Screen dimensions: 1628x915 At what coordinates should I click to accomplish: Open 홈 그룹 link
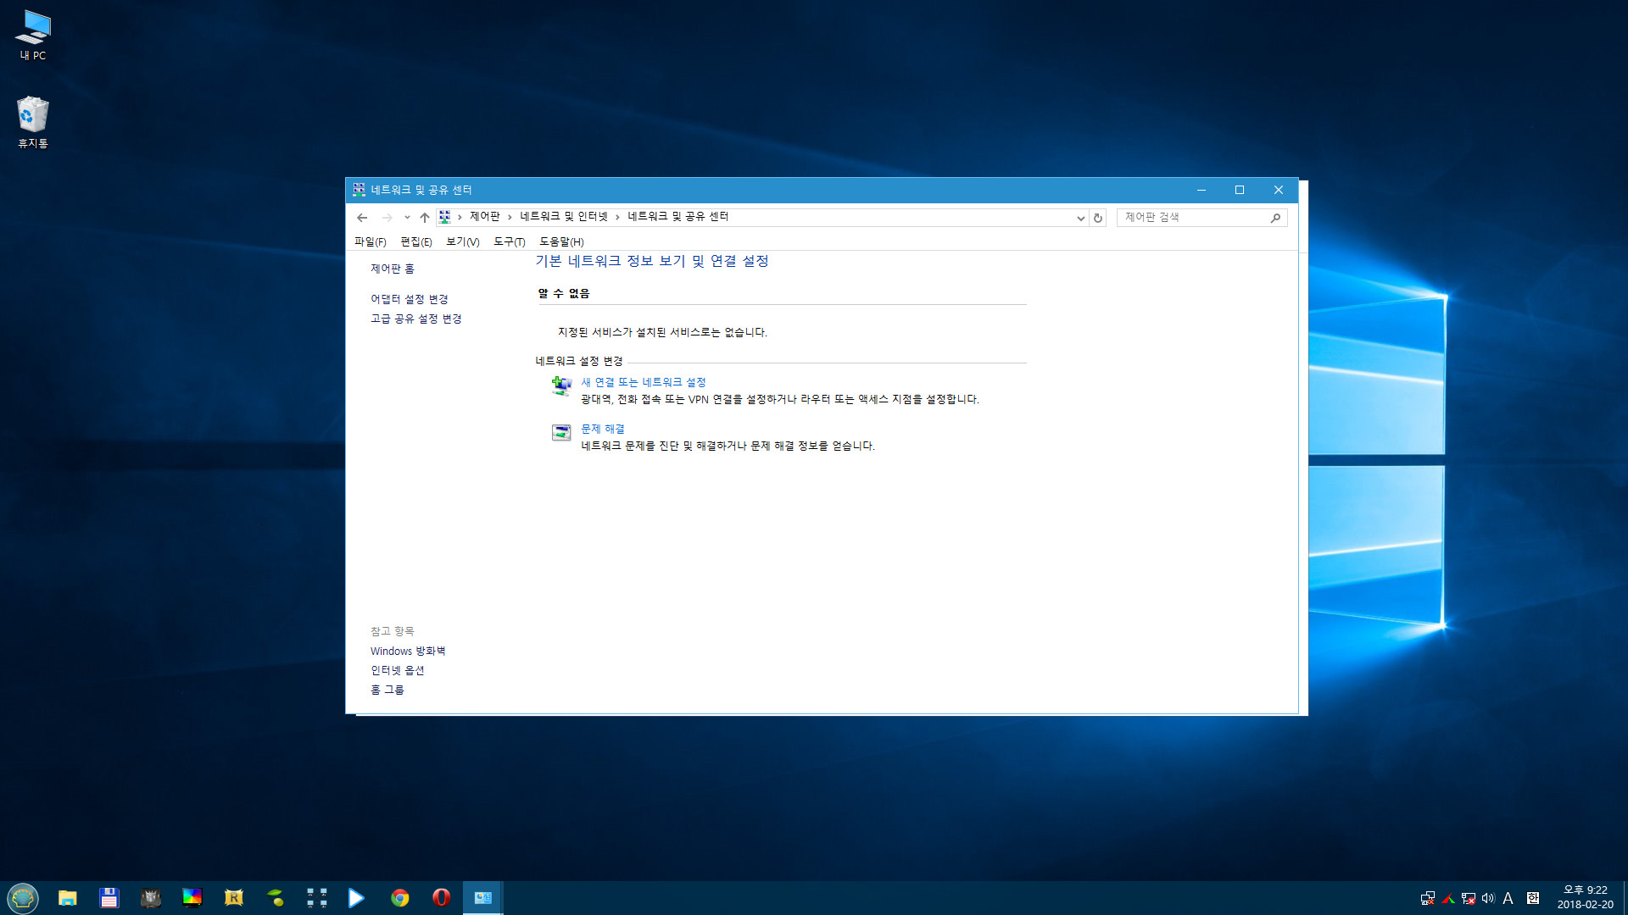click(387, 690)
